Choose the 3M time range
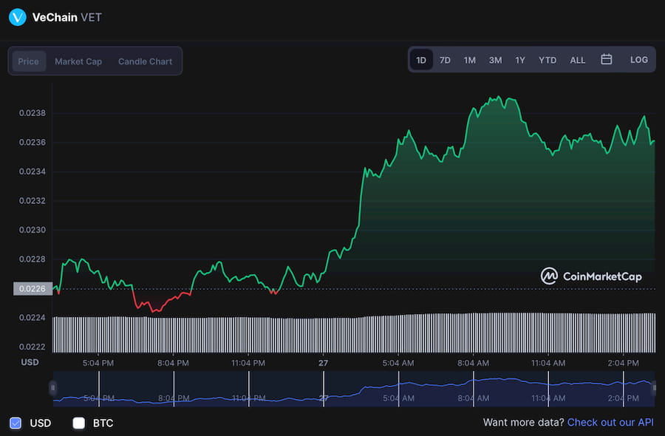665x436 pixels. 495,60
